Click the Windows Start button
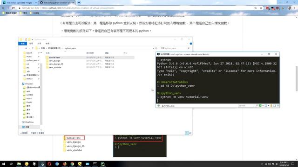 point(4,164)
